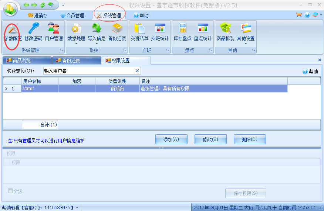
Task: Click the 删除(D) button
Action: [250, 139]
